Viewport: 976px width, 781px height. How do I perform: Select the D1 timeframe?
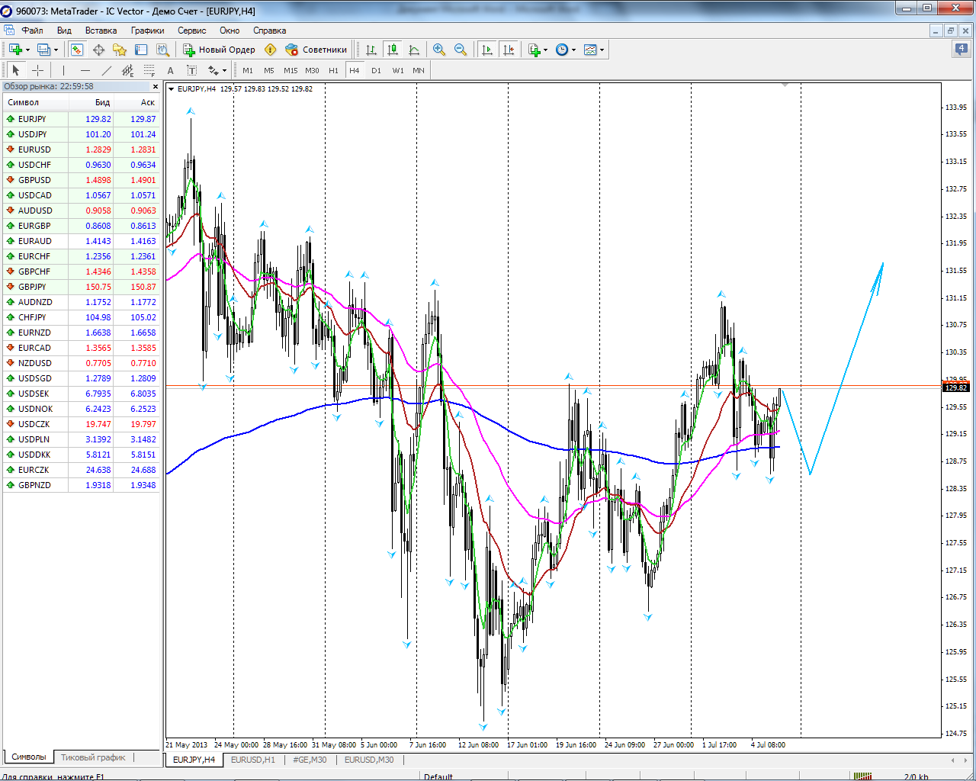click(376, 70)
